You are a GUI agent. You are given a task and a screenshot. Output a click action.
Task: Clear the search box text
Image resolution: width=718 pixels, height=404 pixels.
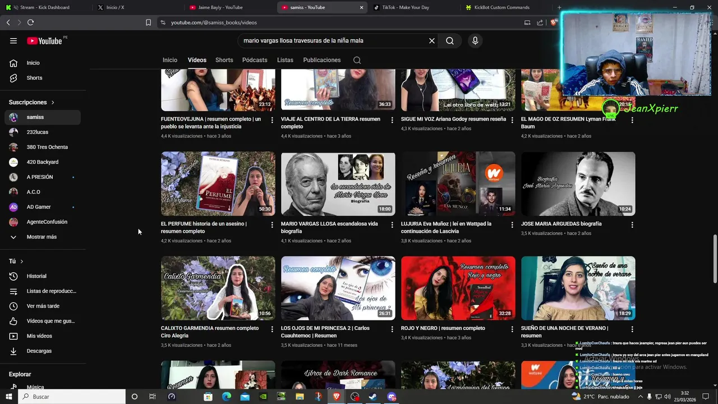pos(432,40)
